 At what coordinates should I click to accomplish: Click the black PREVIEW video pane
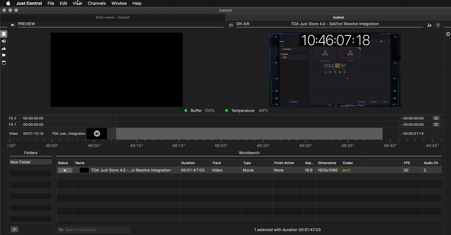point(117,70)
